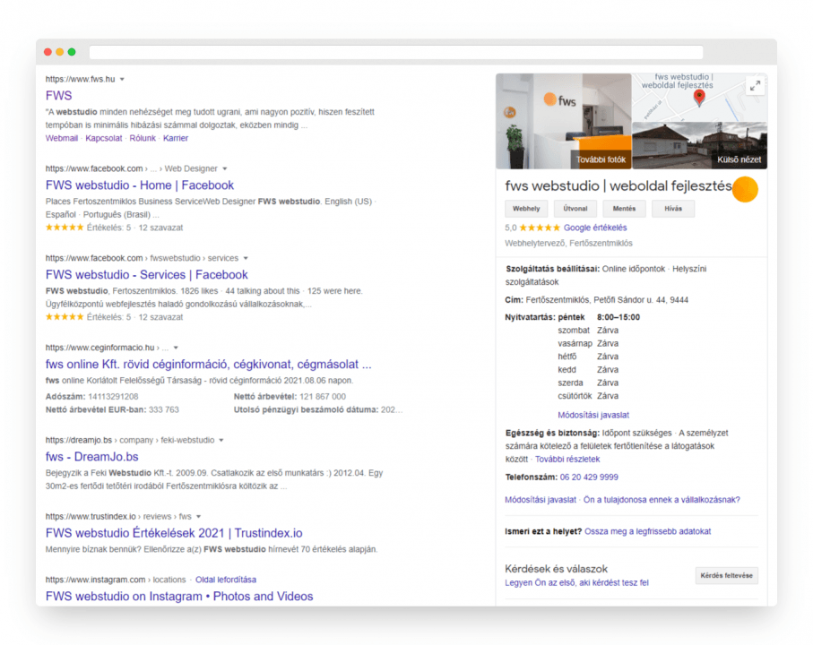The image size is (813, 645).
Task: Open the fws - DreamJo.bs result
Action: click(x=91, y=457)
